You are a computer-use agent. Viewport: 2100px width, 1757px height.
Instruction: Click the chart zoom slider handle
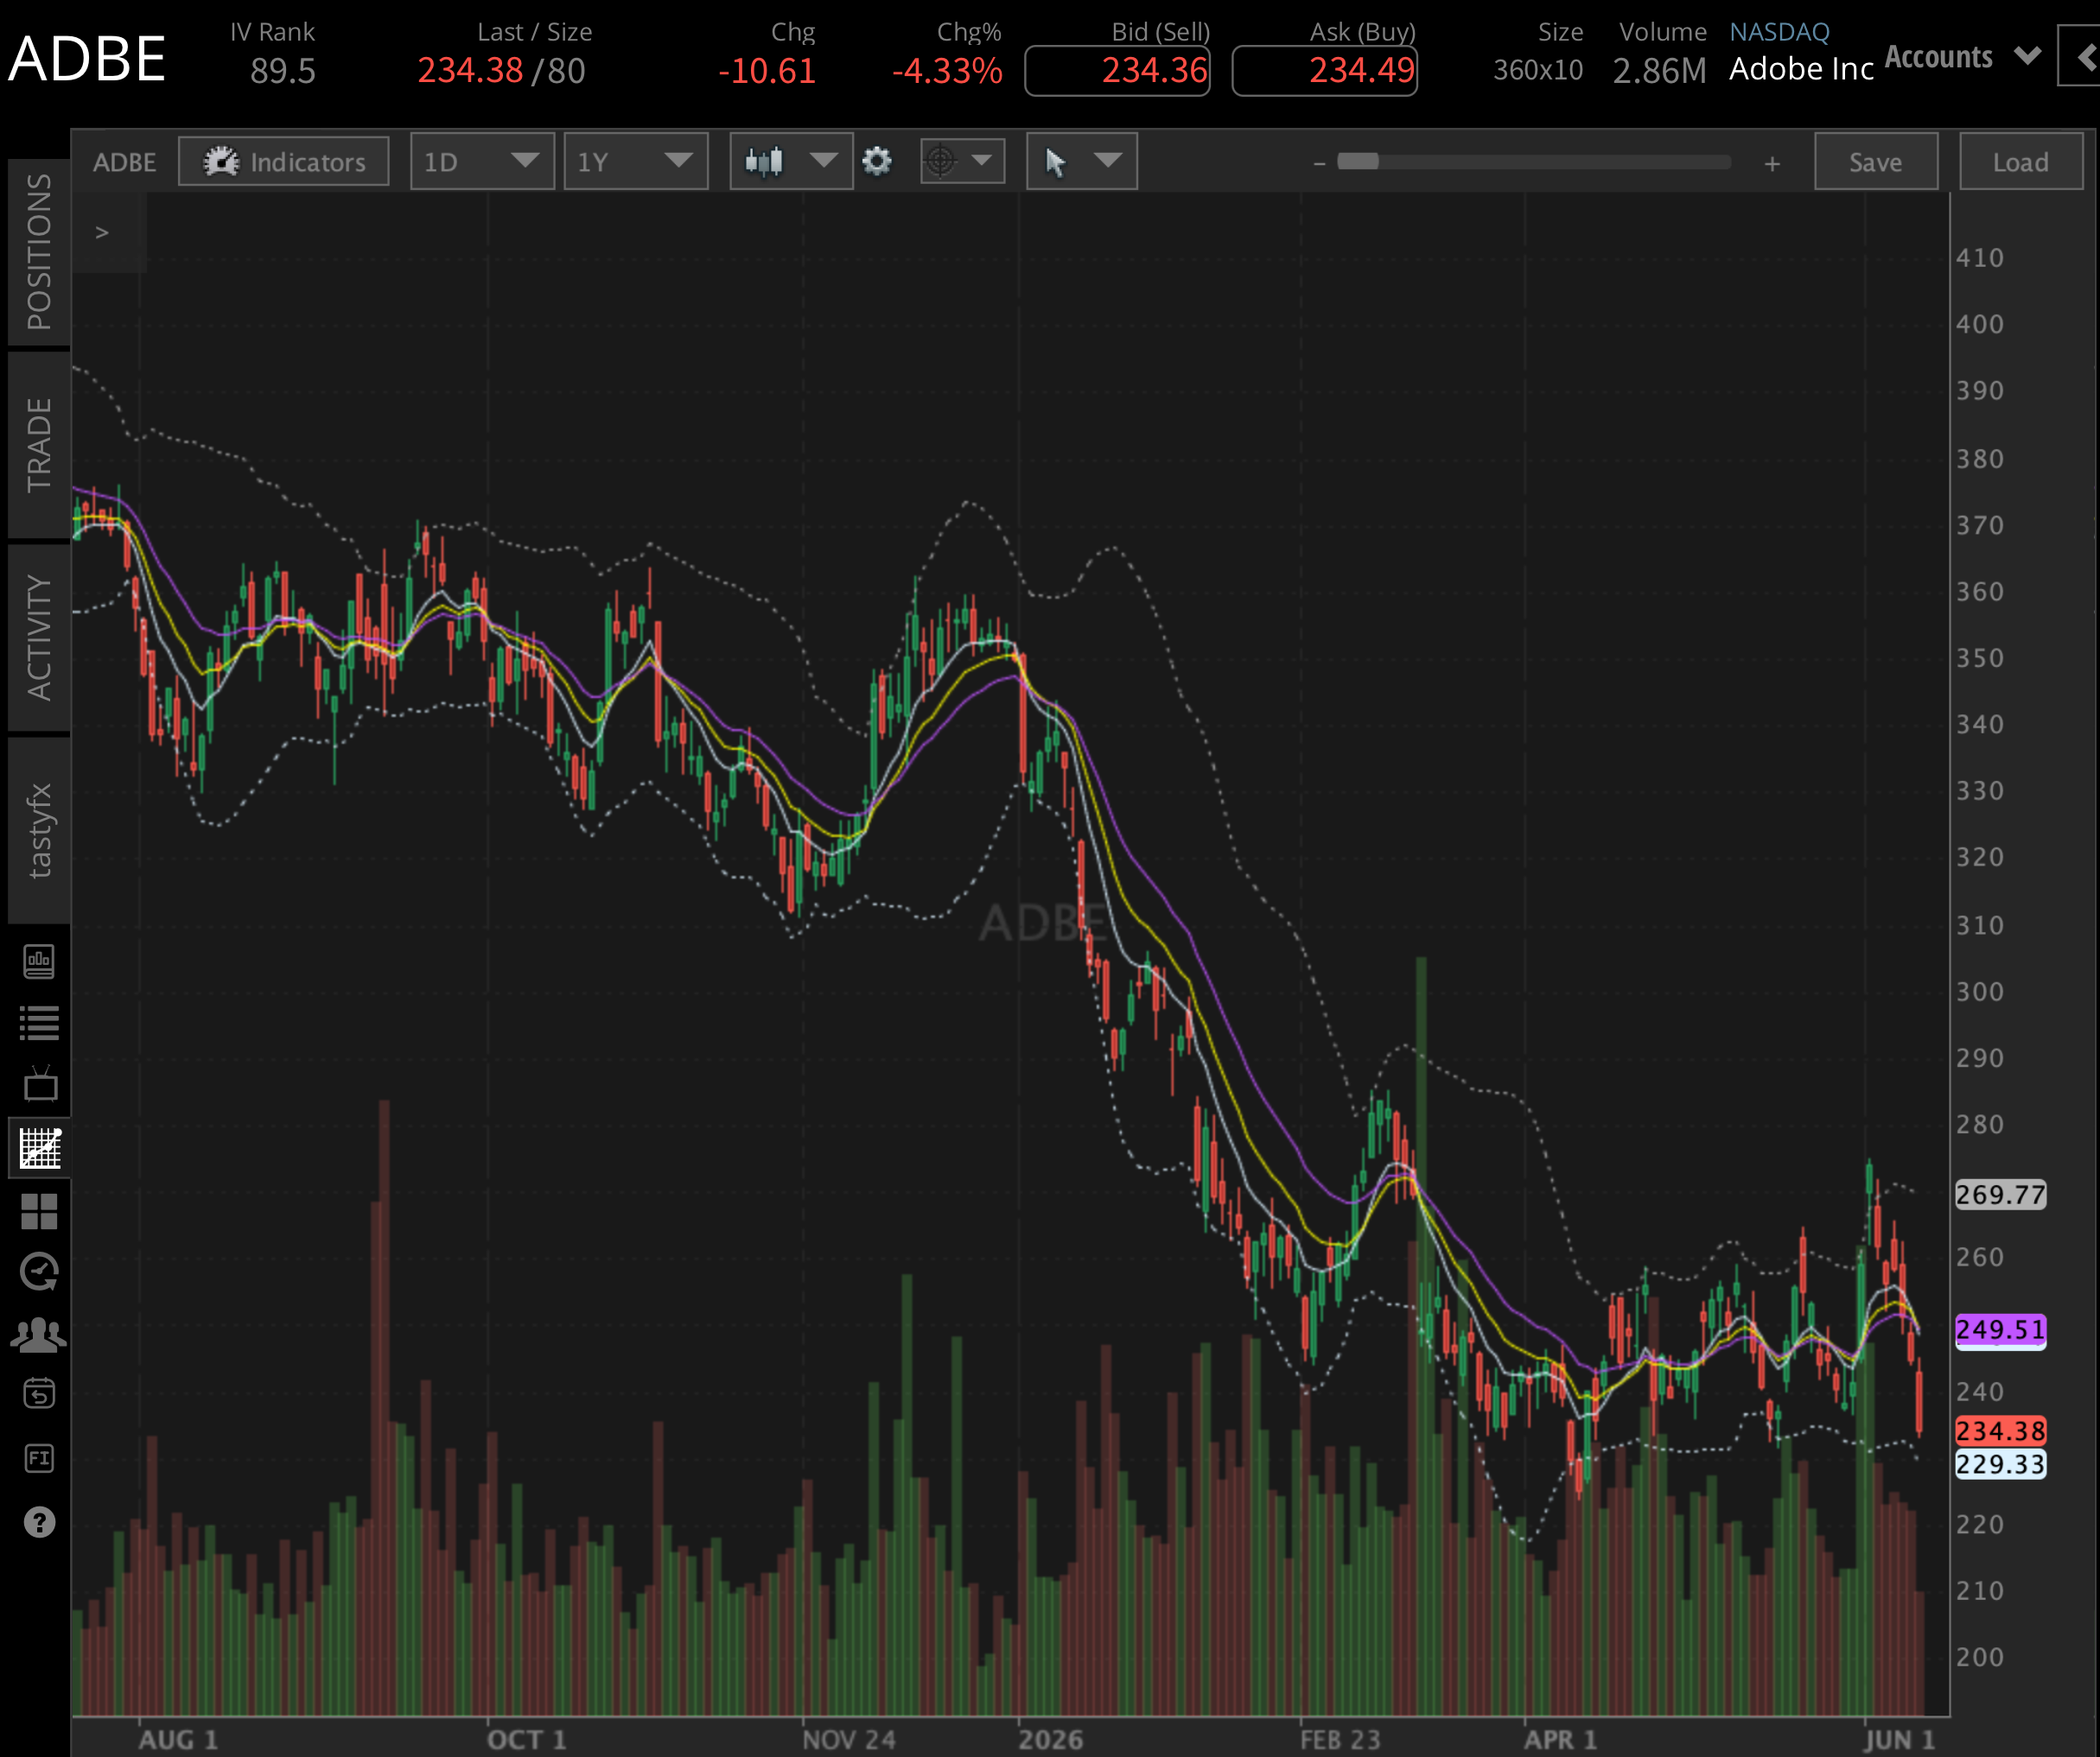pos(1358,162)
